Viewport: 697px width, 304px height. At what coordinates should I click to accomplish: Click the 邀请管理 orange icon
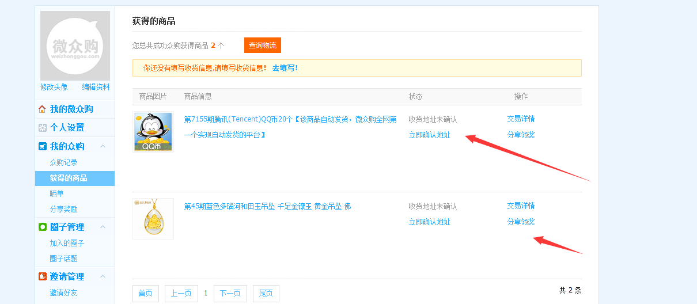click(42, 276)
